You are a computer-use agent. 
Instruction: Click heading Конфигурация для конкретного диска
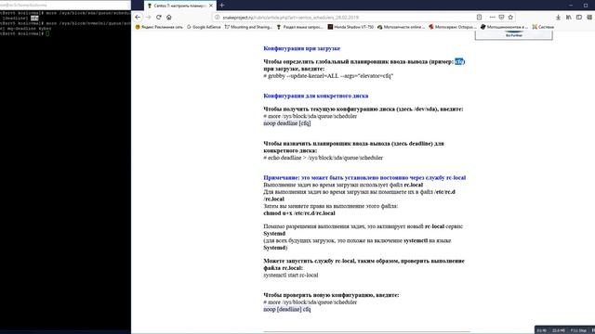click(x=316, y=96)
